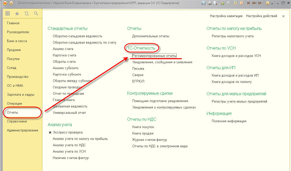Screen dimensions: 291x171
Task: Open Письма in 1С-Отчетность
Action: [138, 69]
